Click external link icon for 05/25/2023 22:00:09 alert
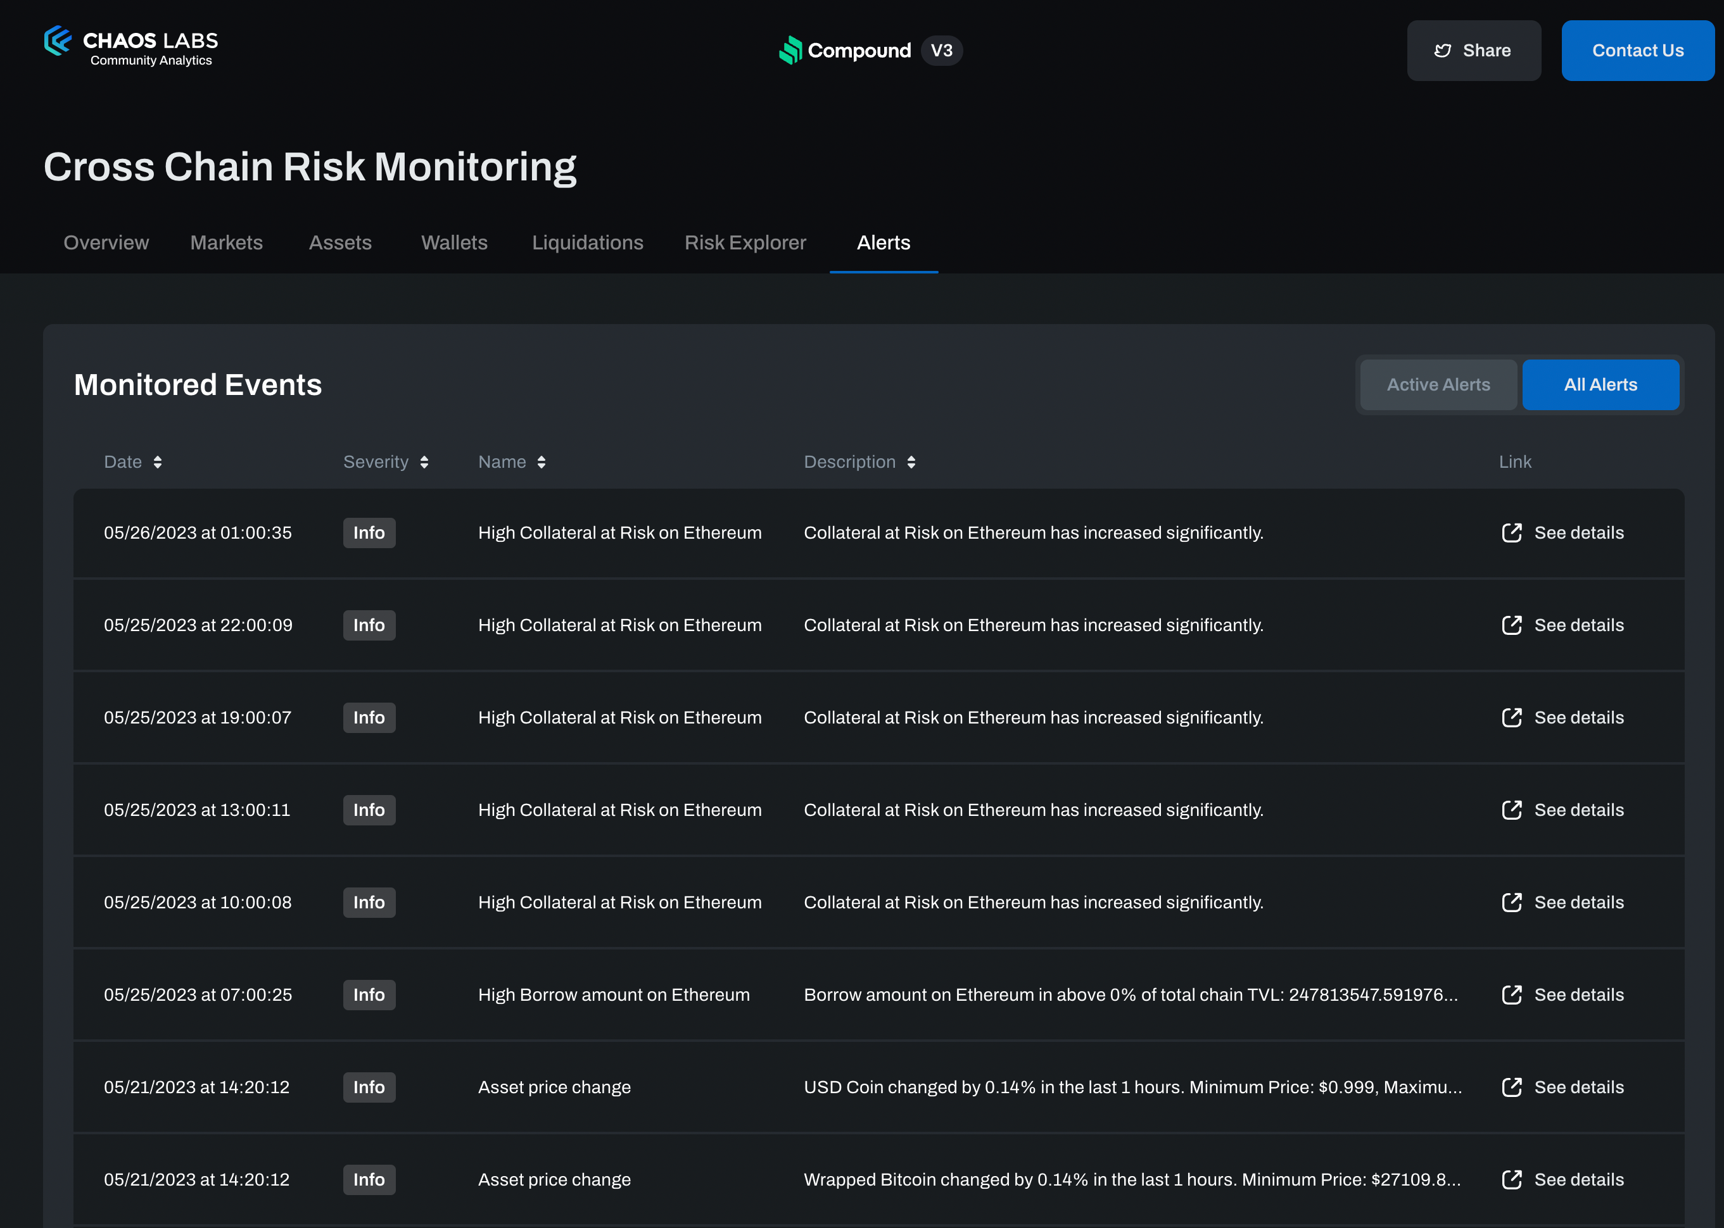 [x=1511, y=625]
